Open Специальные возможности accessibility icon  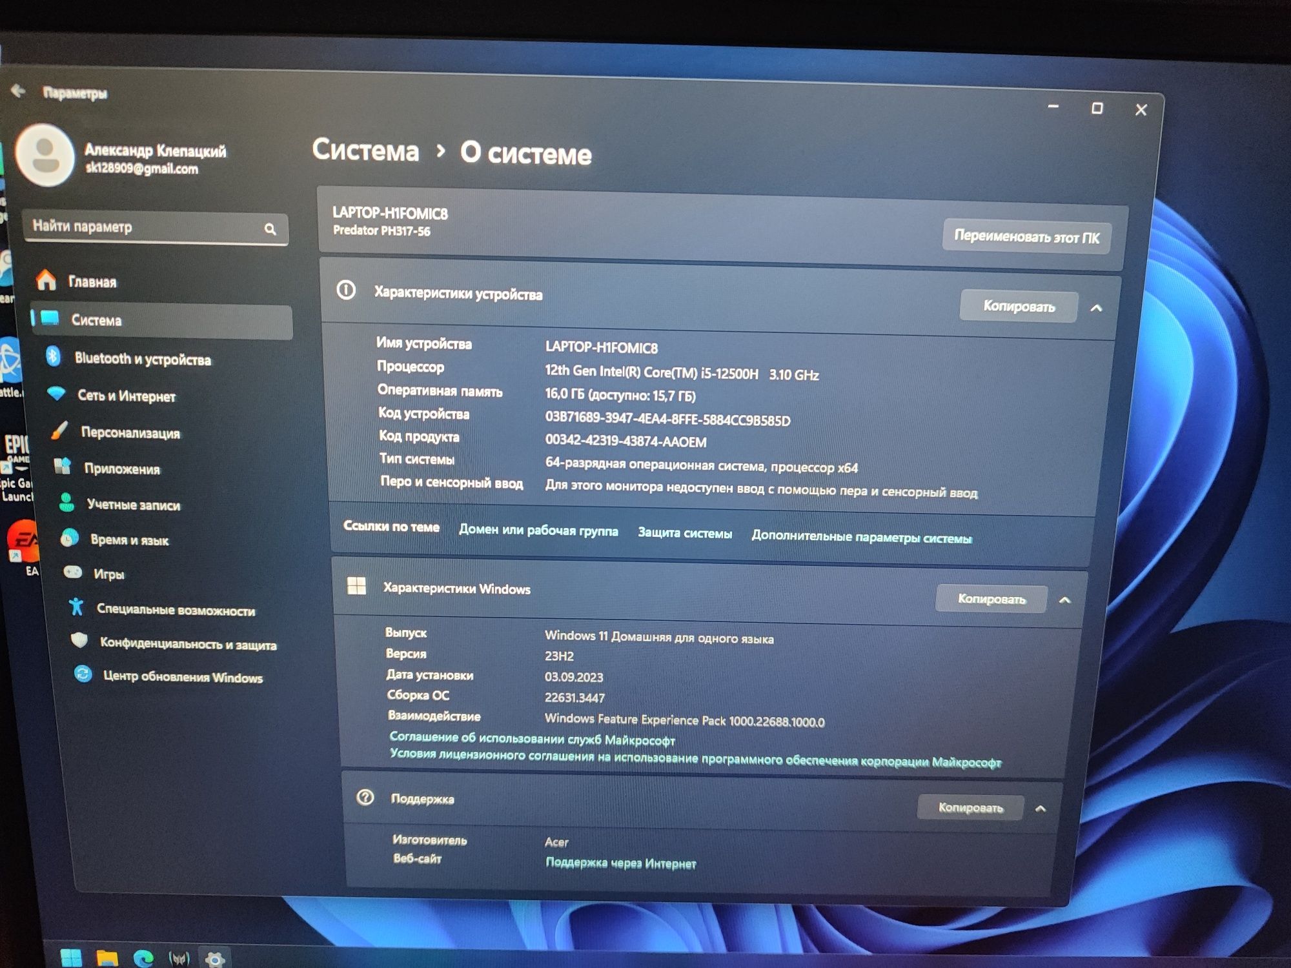coord(76,607)
